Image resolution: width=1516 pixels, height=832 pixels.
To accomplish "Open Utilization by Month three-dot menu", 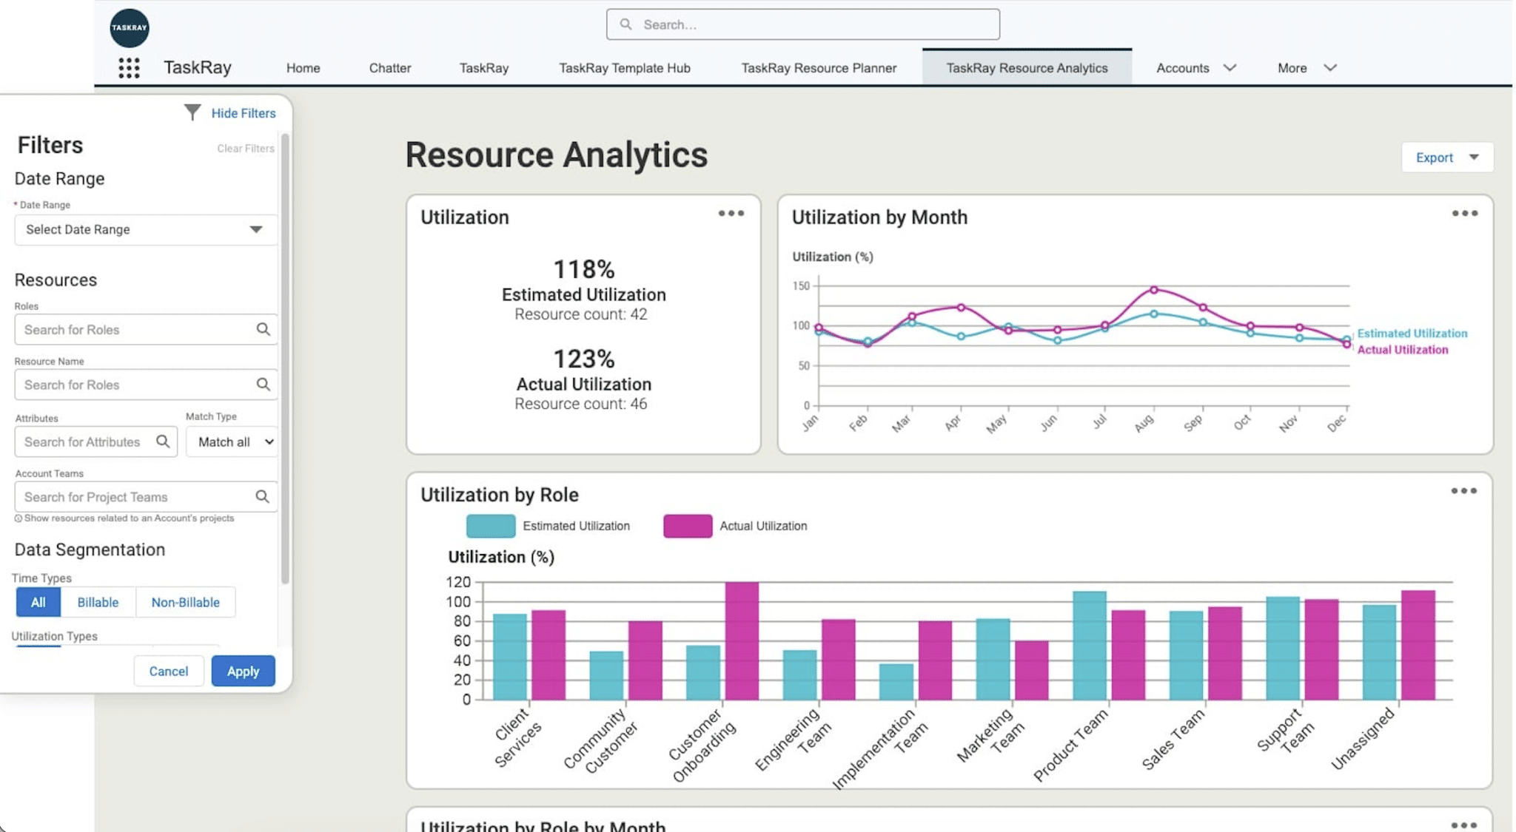I will (1464, 214).
